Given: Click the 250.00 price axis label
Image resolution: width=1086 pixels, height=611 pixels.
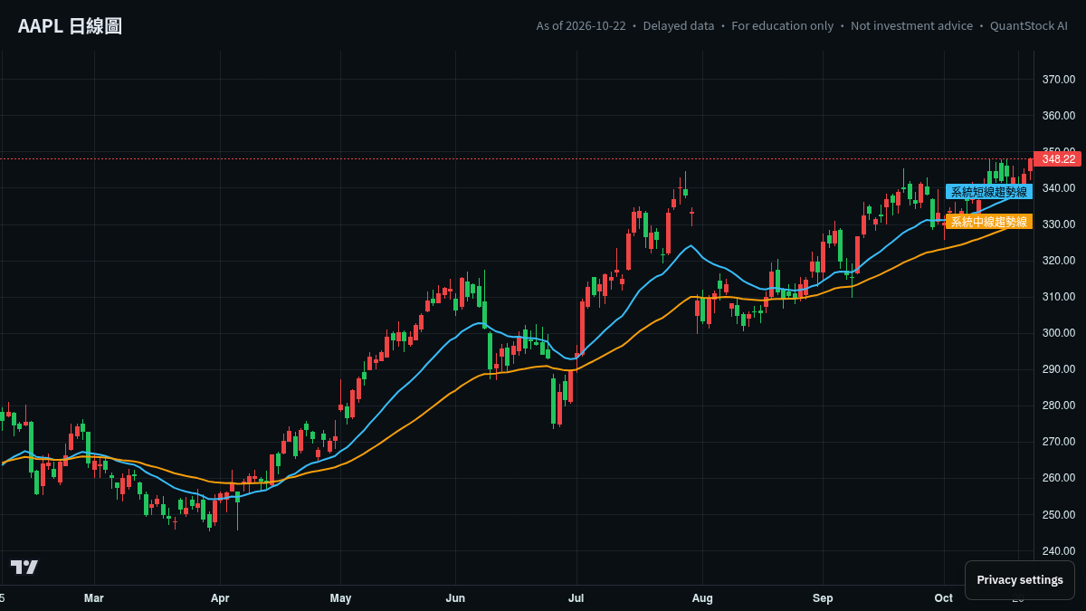Looking at the screenshot, I should [x=1058, y=515].
